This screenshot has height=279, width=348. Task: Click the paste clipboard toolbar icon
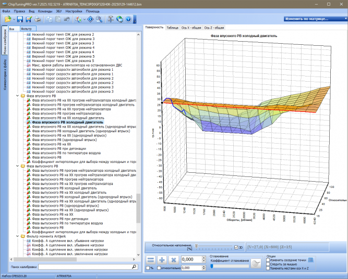pyautogui.click(x=58, y=19)
